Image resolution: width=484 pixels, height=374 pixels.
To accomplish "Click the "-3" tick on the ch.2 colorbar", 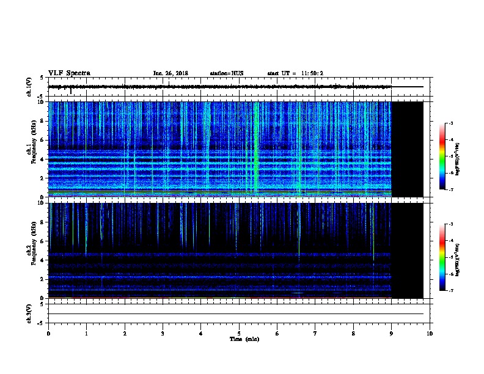I will (x=450, y=224).
